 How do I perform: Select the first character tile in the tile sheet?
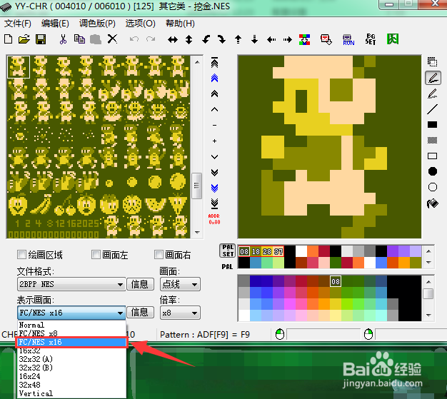pos(19,67)
